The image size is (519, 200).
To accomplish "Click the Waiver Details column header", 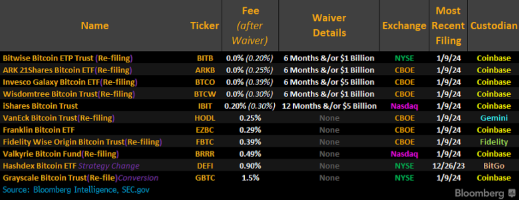I will (x=329, y=26).
